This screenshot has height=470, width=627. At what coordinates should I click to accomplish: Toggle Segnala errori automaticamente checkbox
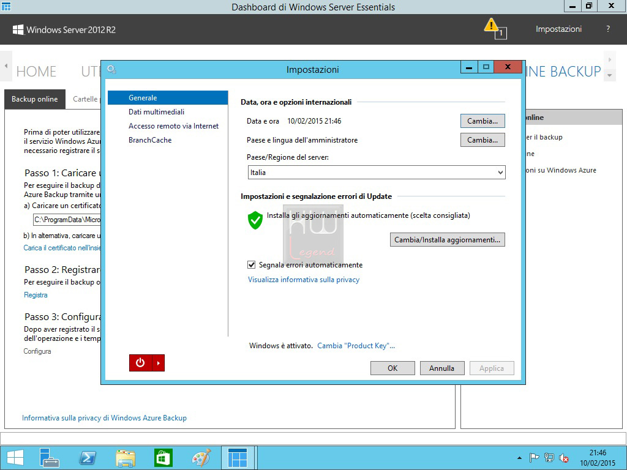click(252, 264)
